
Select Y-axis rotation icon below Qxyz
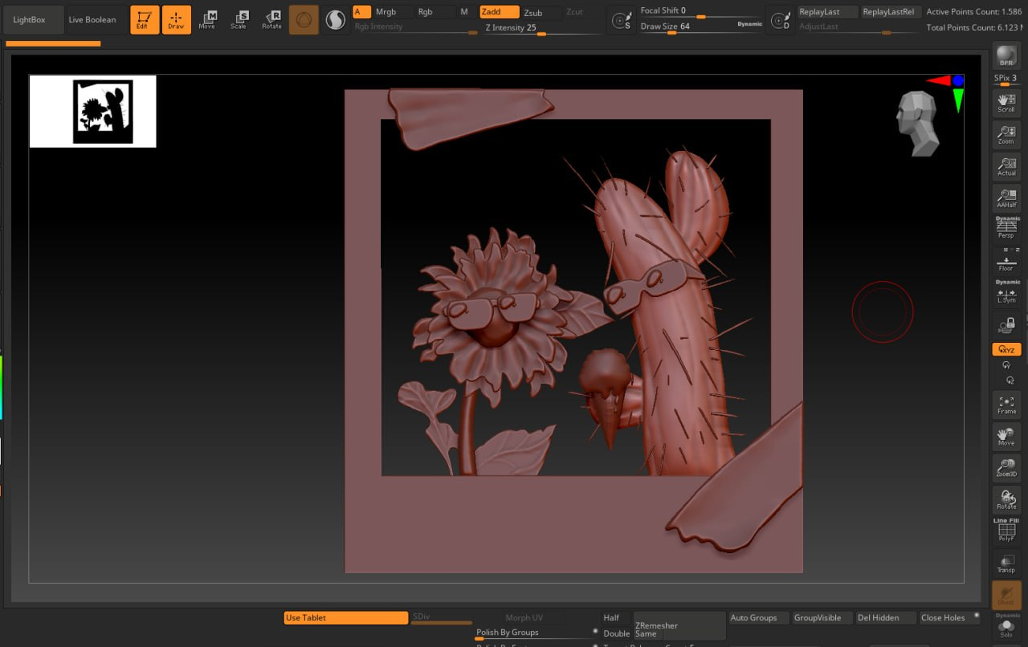1006,364
